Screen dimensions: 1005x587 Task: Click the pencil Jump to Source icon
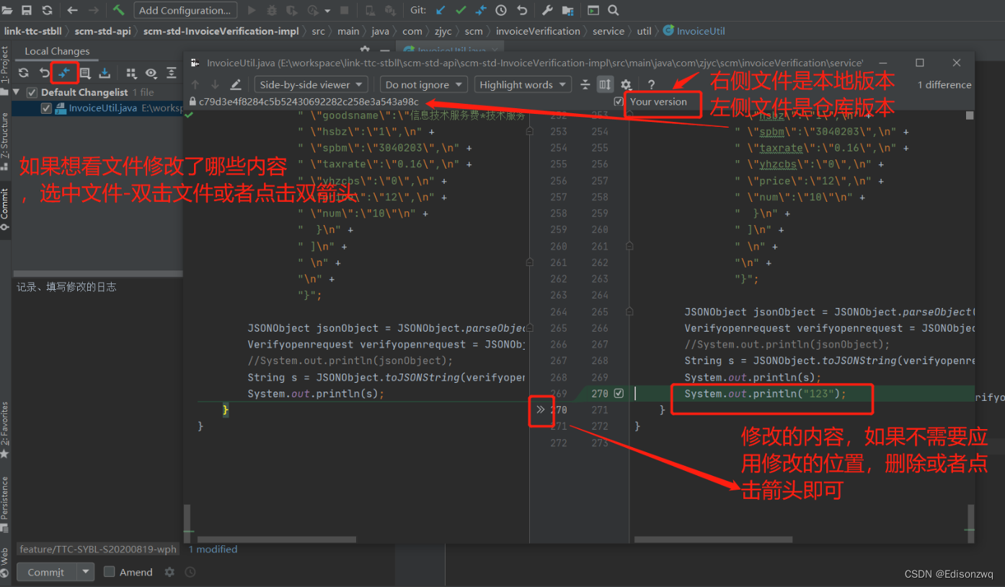pyautogui.click(x=236, y=84)
